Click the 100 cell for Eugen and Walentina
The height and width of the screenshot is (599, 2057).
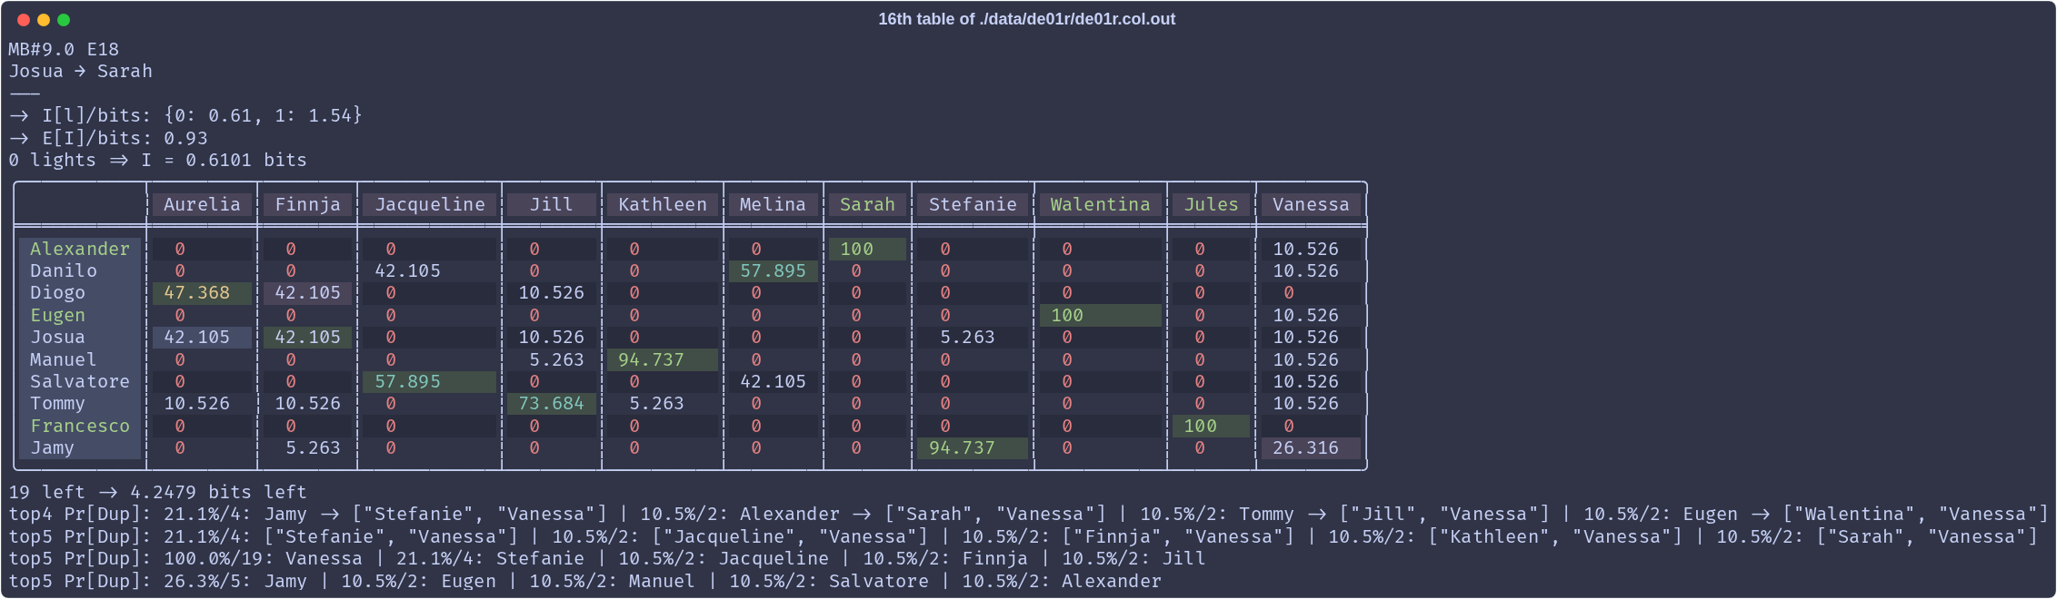[x=1100, y=315]
